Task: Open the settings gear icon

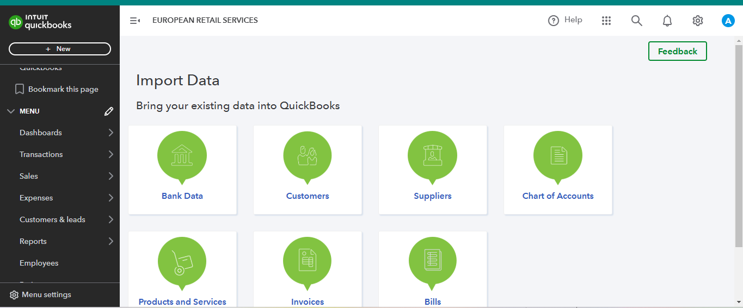Action: pyautogui.click(x=697, y=21)
